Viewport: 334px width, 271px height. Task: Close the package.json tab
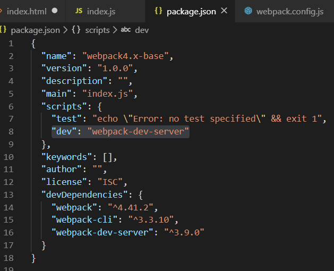[x=224, y=11]
